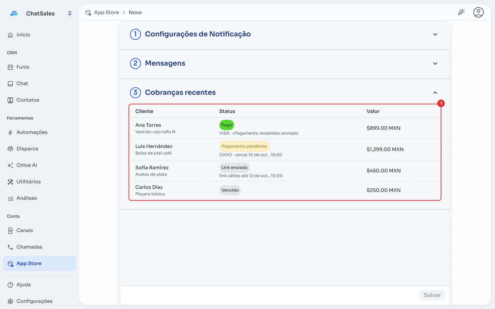Open Automações lightning icon
The width and height of the screenshot is (495, 309).
(x=10, y=132)
